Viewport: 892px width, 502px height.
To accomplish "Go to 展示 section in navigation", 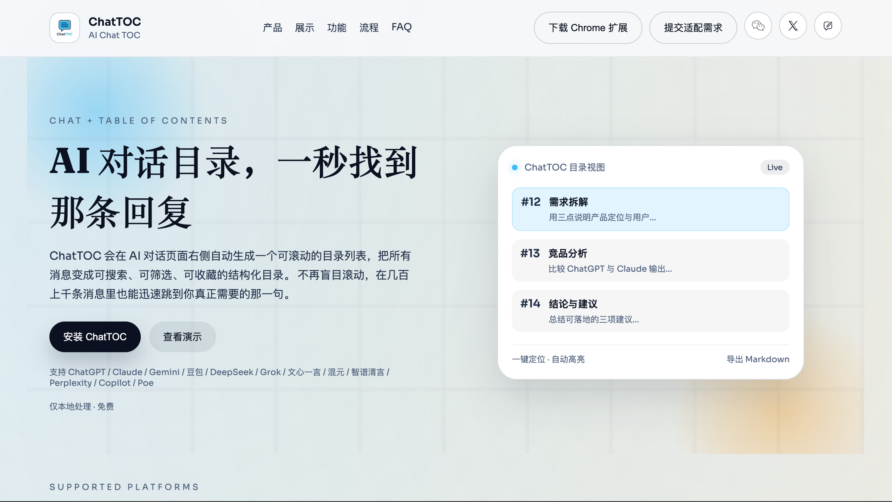I will 304,28.
